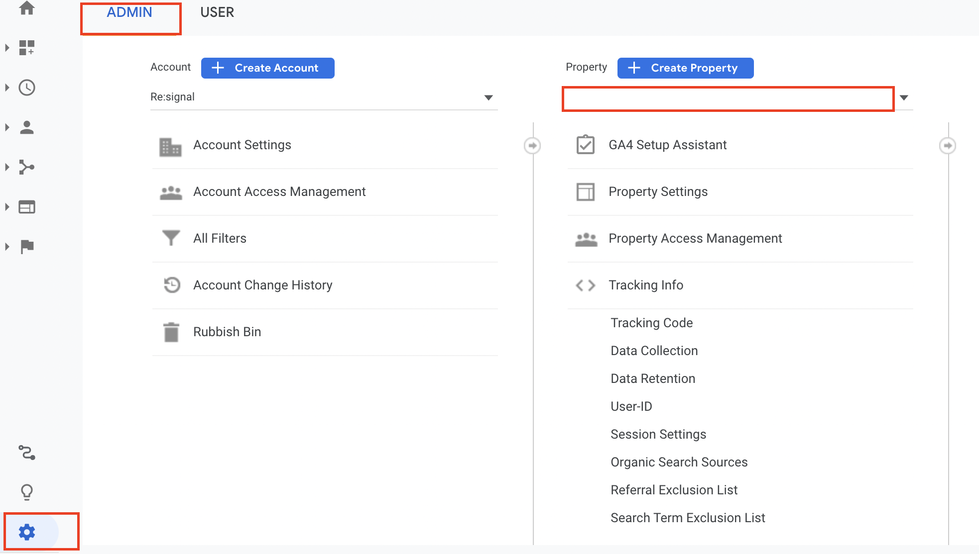Image resolution: width=979 pixels, height=554 pixels.
Task: Expand the Tracking Info section
Action: pyautogui.click(x=645, y=285)
